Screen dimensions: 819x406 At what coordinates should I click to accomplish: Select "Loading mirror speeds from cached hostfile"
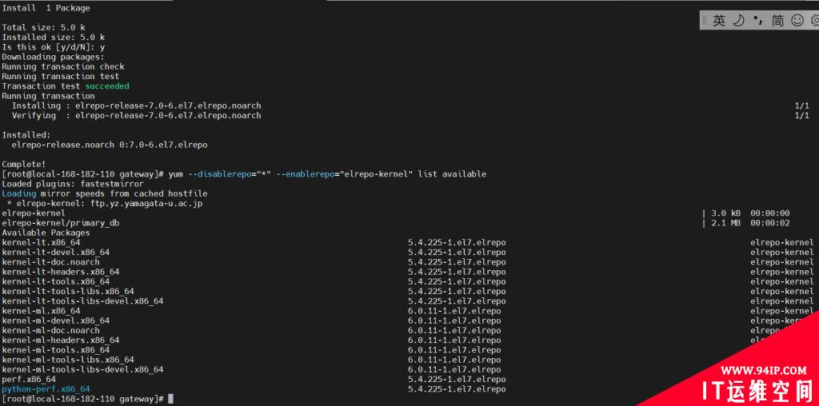coord(105,193)
